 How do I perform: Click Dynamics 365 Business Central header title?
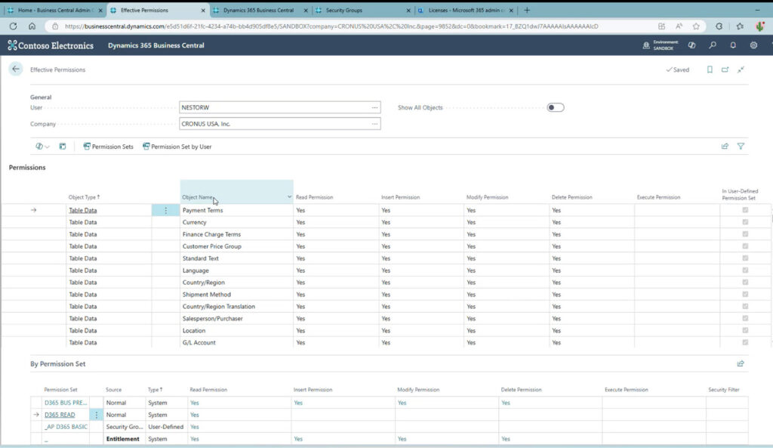(x=156, y=45)
